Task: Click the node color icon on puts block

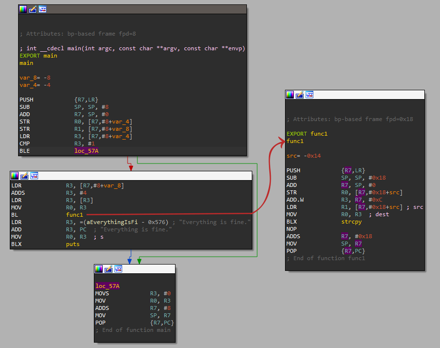Action: (15, 176)
